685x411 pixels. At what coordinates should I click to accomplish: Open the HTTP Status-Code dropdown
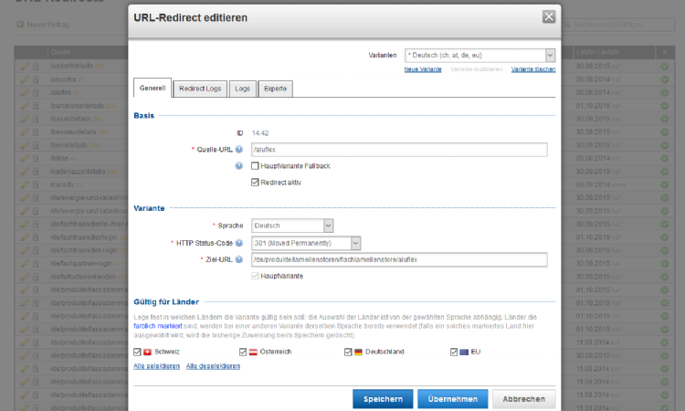pyautogui.click(x=307, y=243)
